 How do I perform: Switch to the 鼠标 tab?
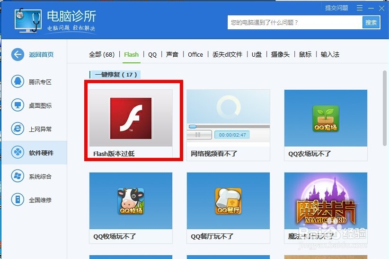click(x=305, y=54)
